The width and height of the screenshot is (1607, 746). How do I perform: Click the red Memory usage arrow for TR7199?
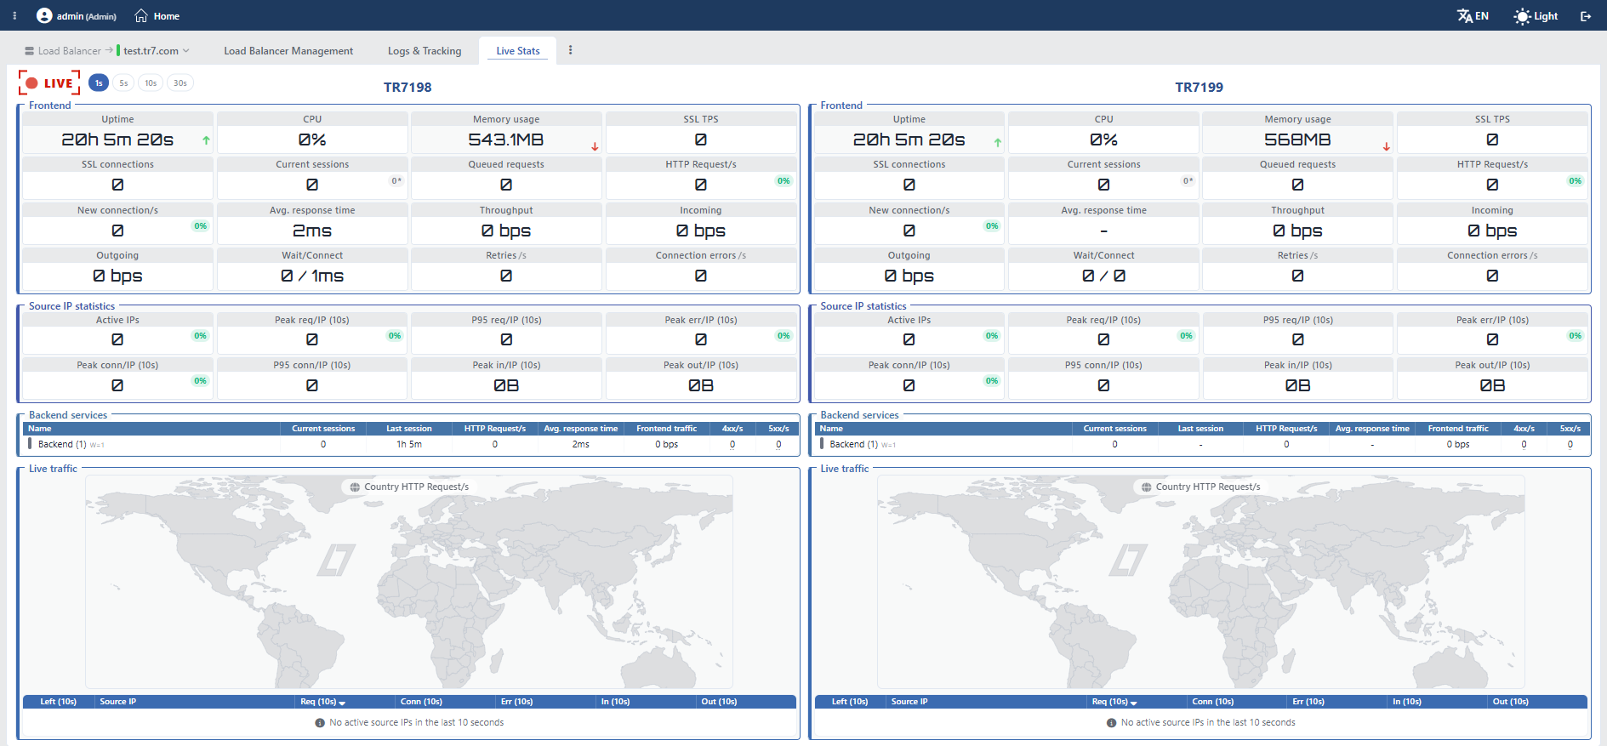coord(1387,147)
